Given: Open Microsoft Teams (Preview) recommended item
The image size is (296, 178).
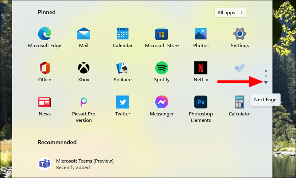Looking at the screenshot, I should (76, 164).
